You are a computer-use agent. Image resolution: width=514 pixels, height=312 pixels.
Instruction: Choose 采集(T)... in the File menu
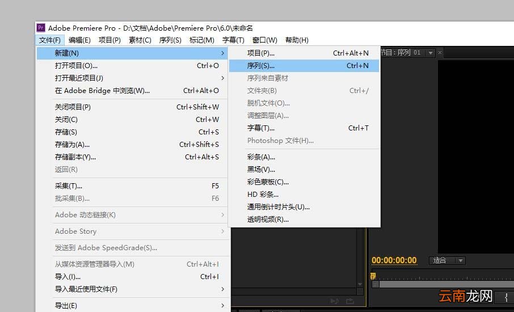[131, 186]
